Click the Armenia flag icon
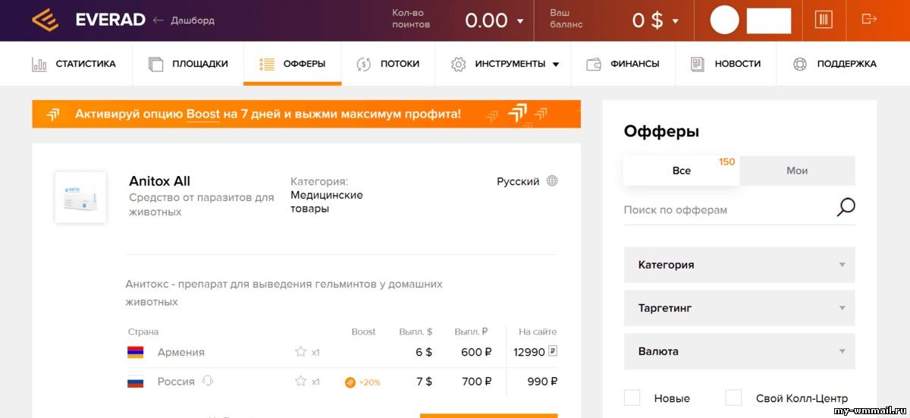 tap(136, 352)
